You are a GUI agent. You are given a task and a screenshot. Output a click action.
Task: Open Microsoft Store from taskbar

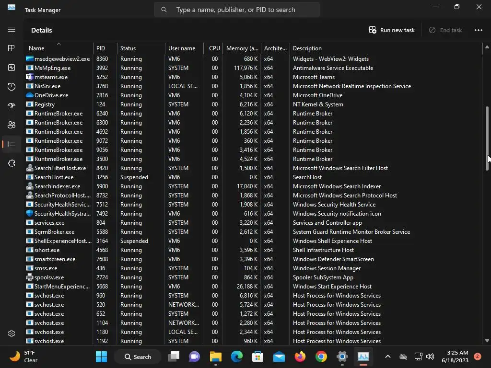[x=257, y=356]
